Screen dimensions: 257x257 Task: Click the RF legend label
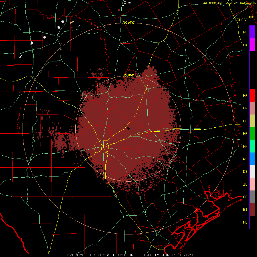[x=245, y=32]
